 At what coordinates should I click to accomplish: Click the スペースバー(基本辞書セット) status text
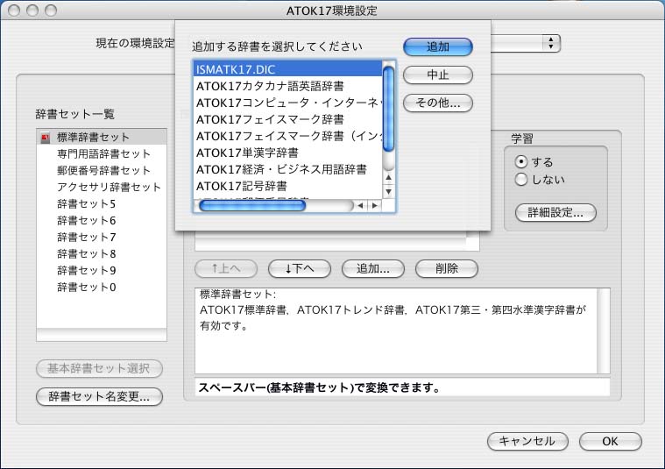pos(319,387)
